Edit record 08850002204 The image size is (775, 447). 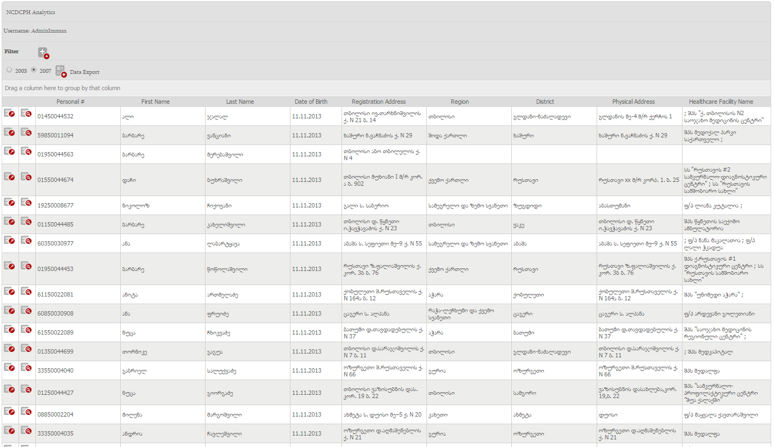click(x=9, y=411)
